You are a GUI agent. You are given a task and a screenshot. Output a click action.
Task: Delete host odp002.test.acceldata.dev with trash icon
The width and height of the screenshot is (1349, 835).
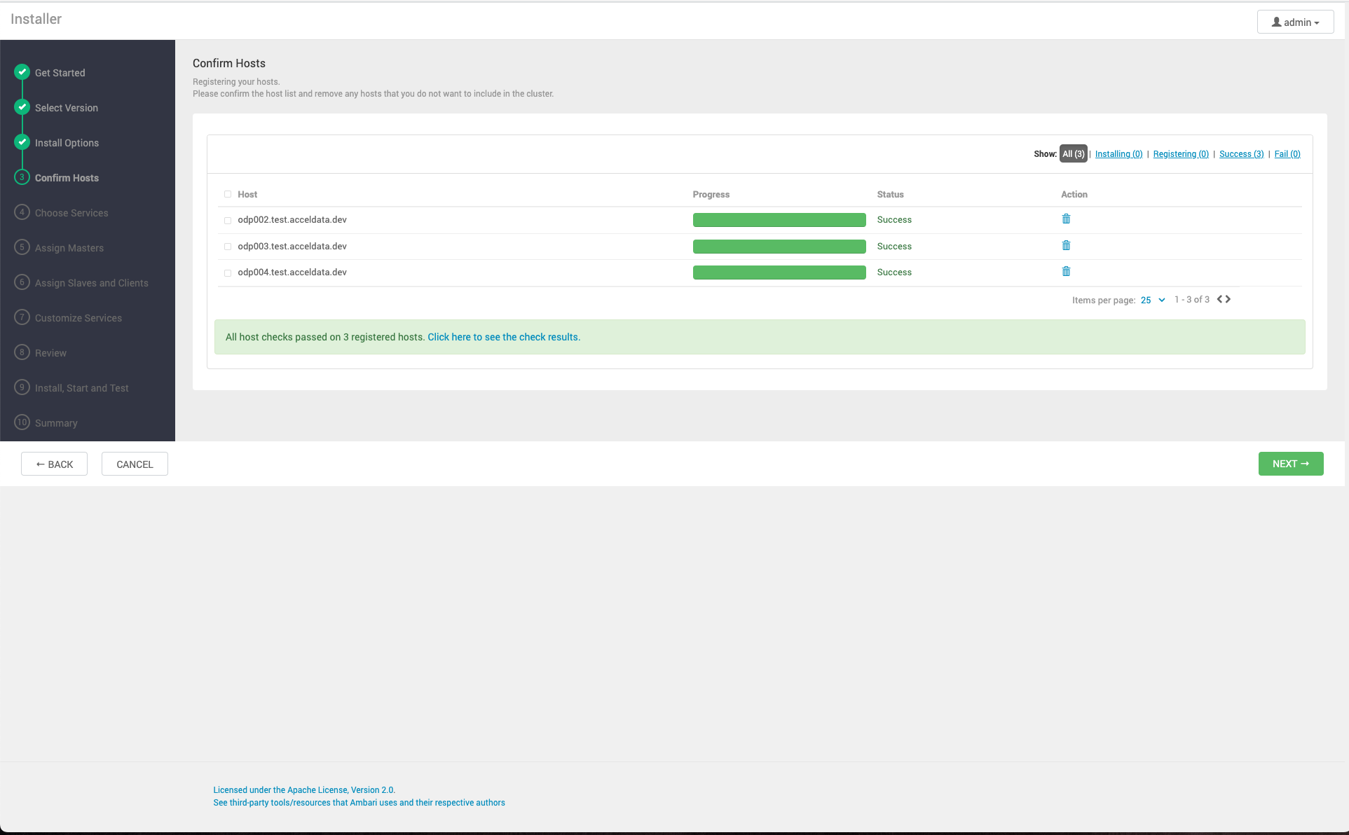1066,219
